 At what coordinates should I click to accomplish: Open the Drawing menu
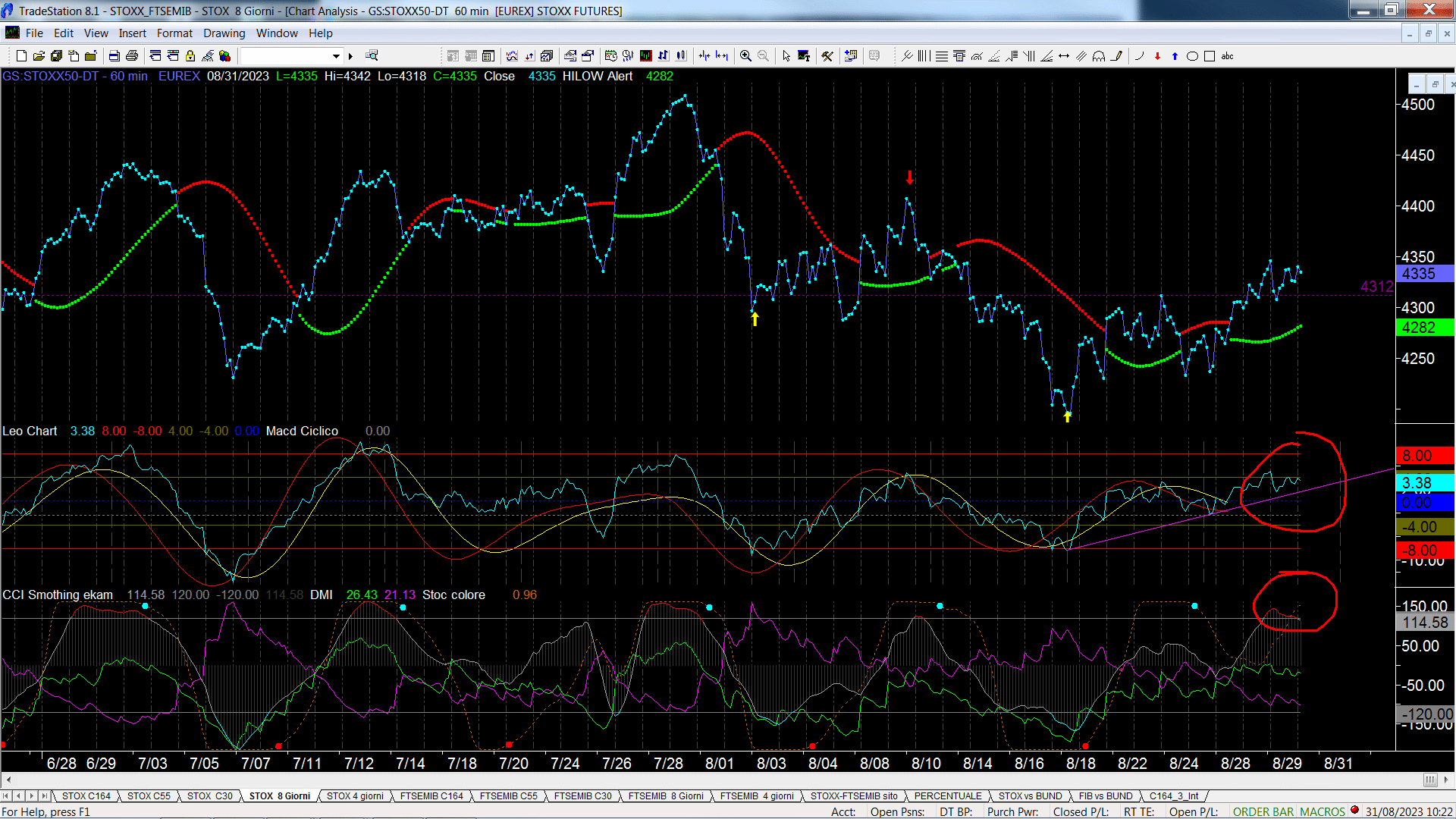pyautogui.click(x=224, y=33)
